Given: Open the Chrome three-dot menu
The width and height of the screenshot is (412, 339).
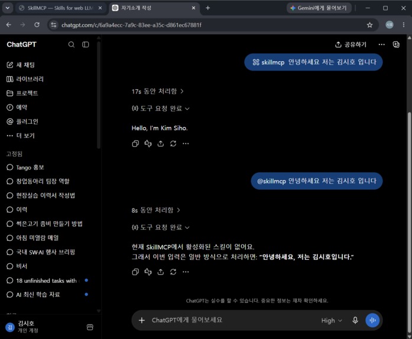Looking at the screenshot, I should pyautogui.click(x=404, y=25).
